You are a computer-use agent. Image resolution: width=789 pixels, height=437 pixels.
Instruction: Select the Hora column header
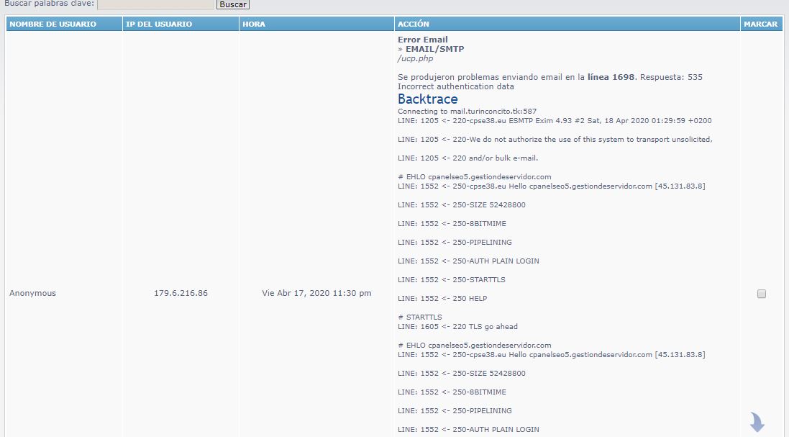(254, 24)
